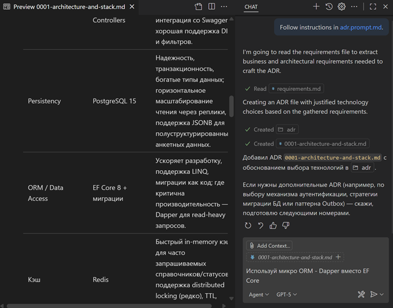
Task: Start a new chat with plus icon
Action: (x=316, y=7)
